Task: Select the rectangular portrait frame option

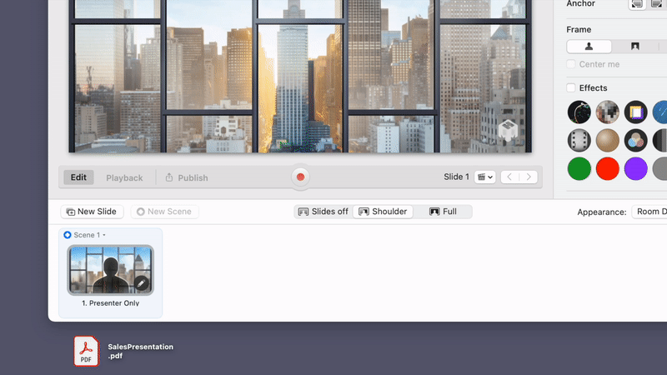Action: pos(634,47)
